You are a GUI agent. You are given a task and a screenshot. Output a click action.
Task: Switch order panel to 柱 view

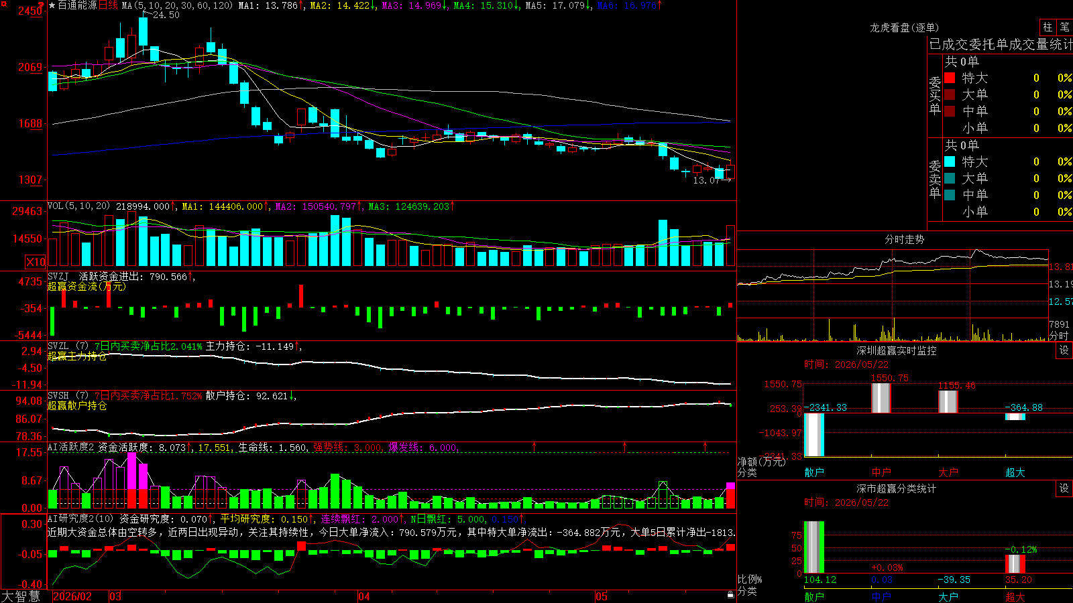click(x=1048, y=27)
